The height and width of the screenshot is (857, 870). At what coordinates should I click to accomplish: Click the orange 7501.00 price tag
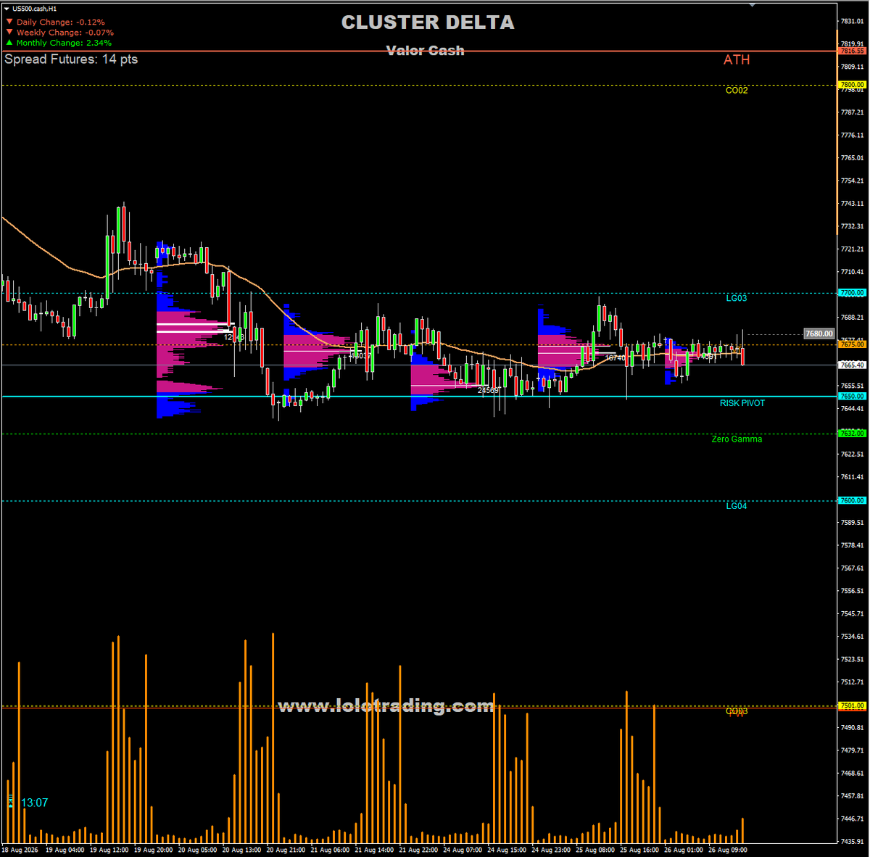pyautogui.click(x=852, y=705)
